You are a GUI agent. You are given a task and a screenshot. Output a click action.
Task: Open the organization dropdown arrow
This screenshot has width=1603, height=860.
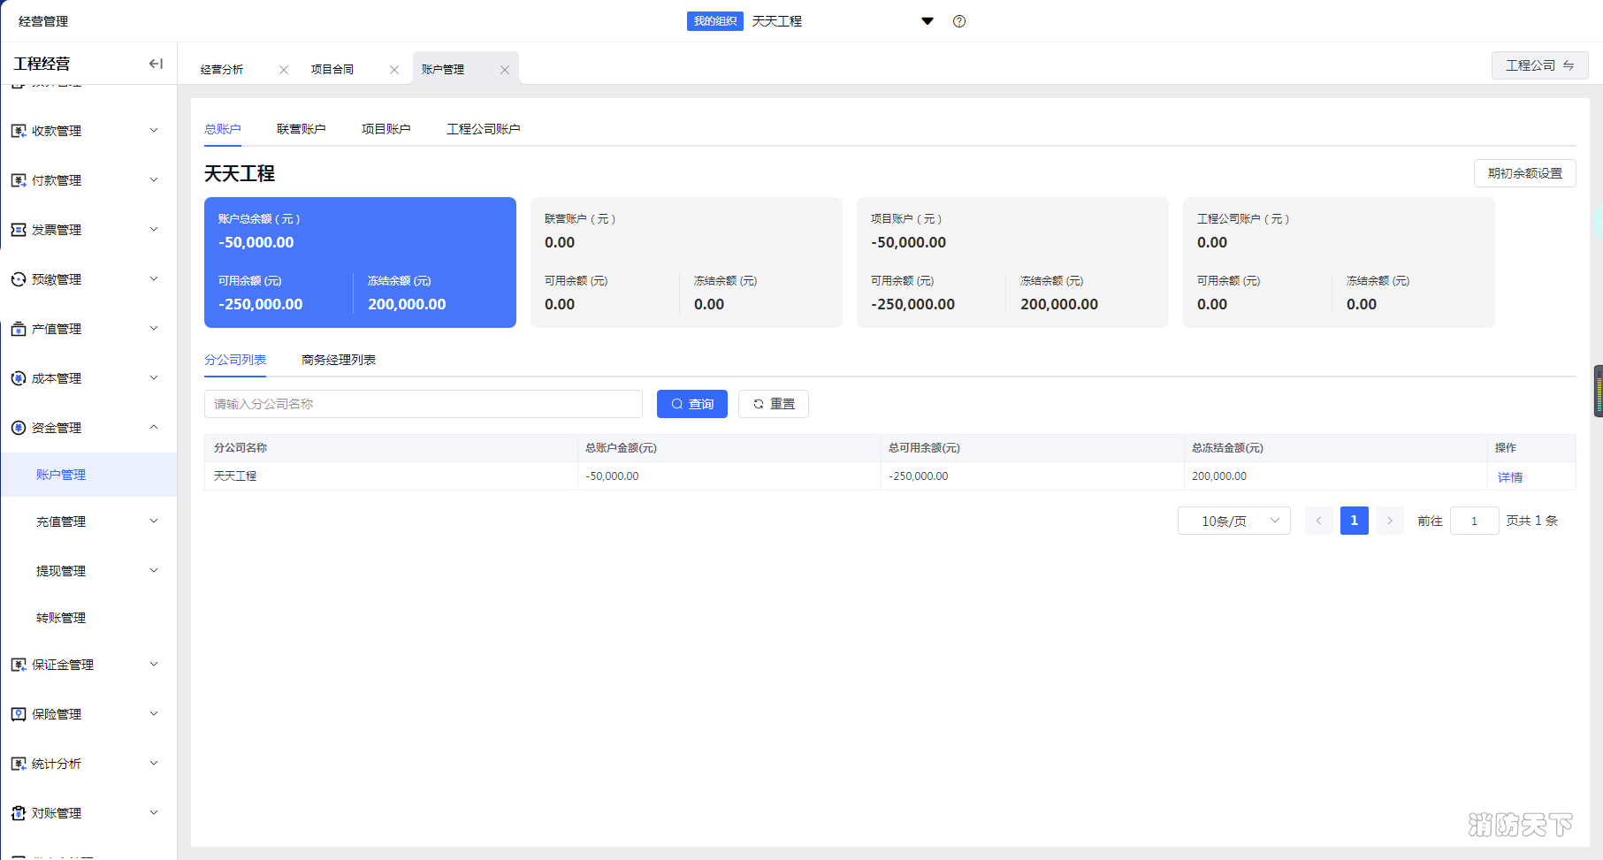coord(927,21)
